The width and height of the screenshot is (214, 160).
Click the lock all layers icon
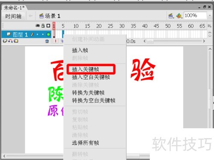(x=43, y=26)
